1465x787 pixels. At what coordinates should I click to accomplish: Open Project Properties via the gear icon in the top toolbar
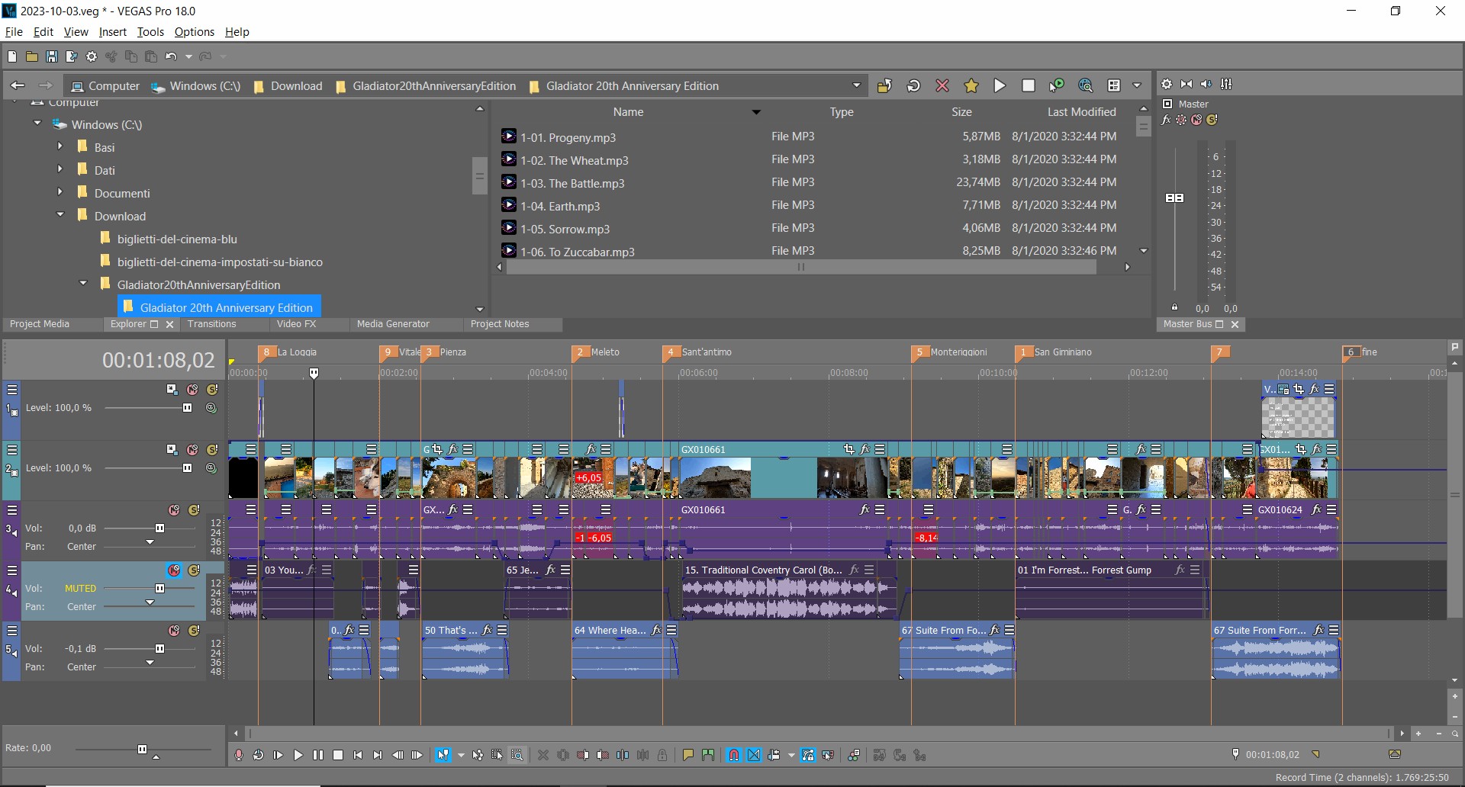[92, 56]
